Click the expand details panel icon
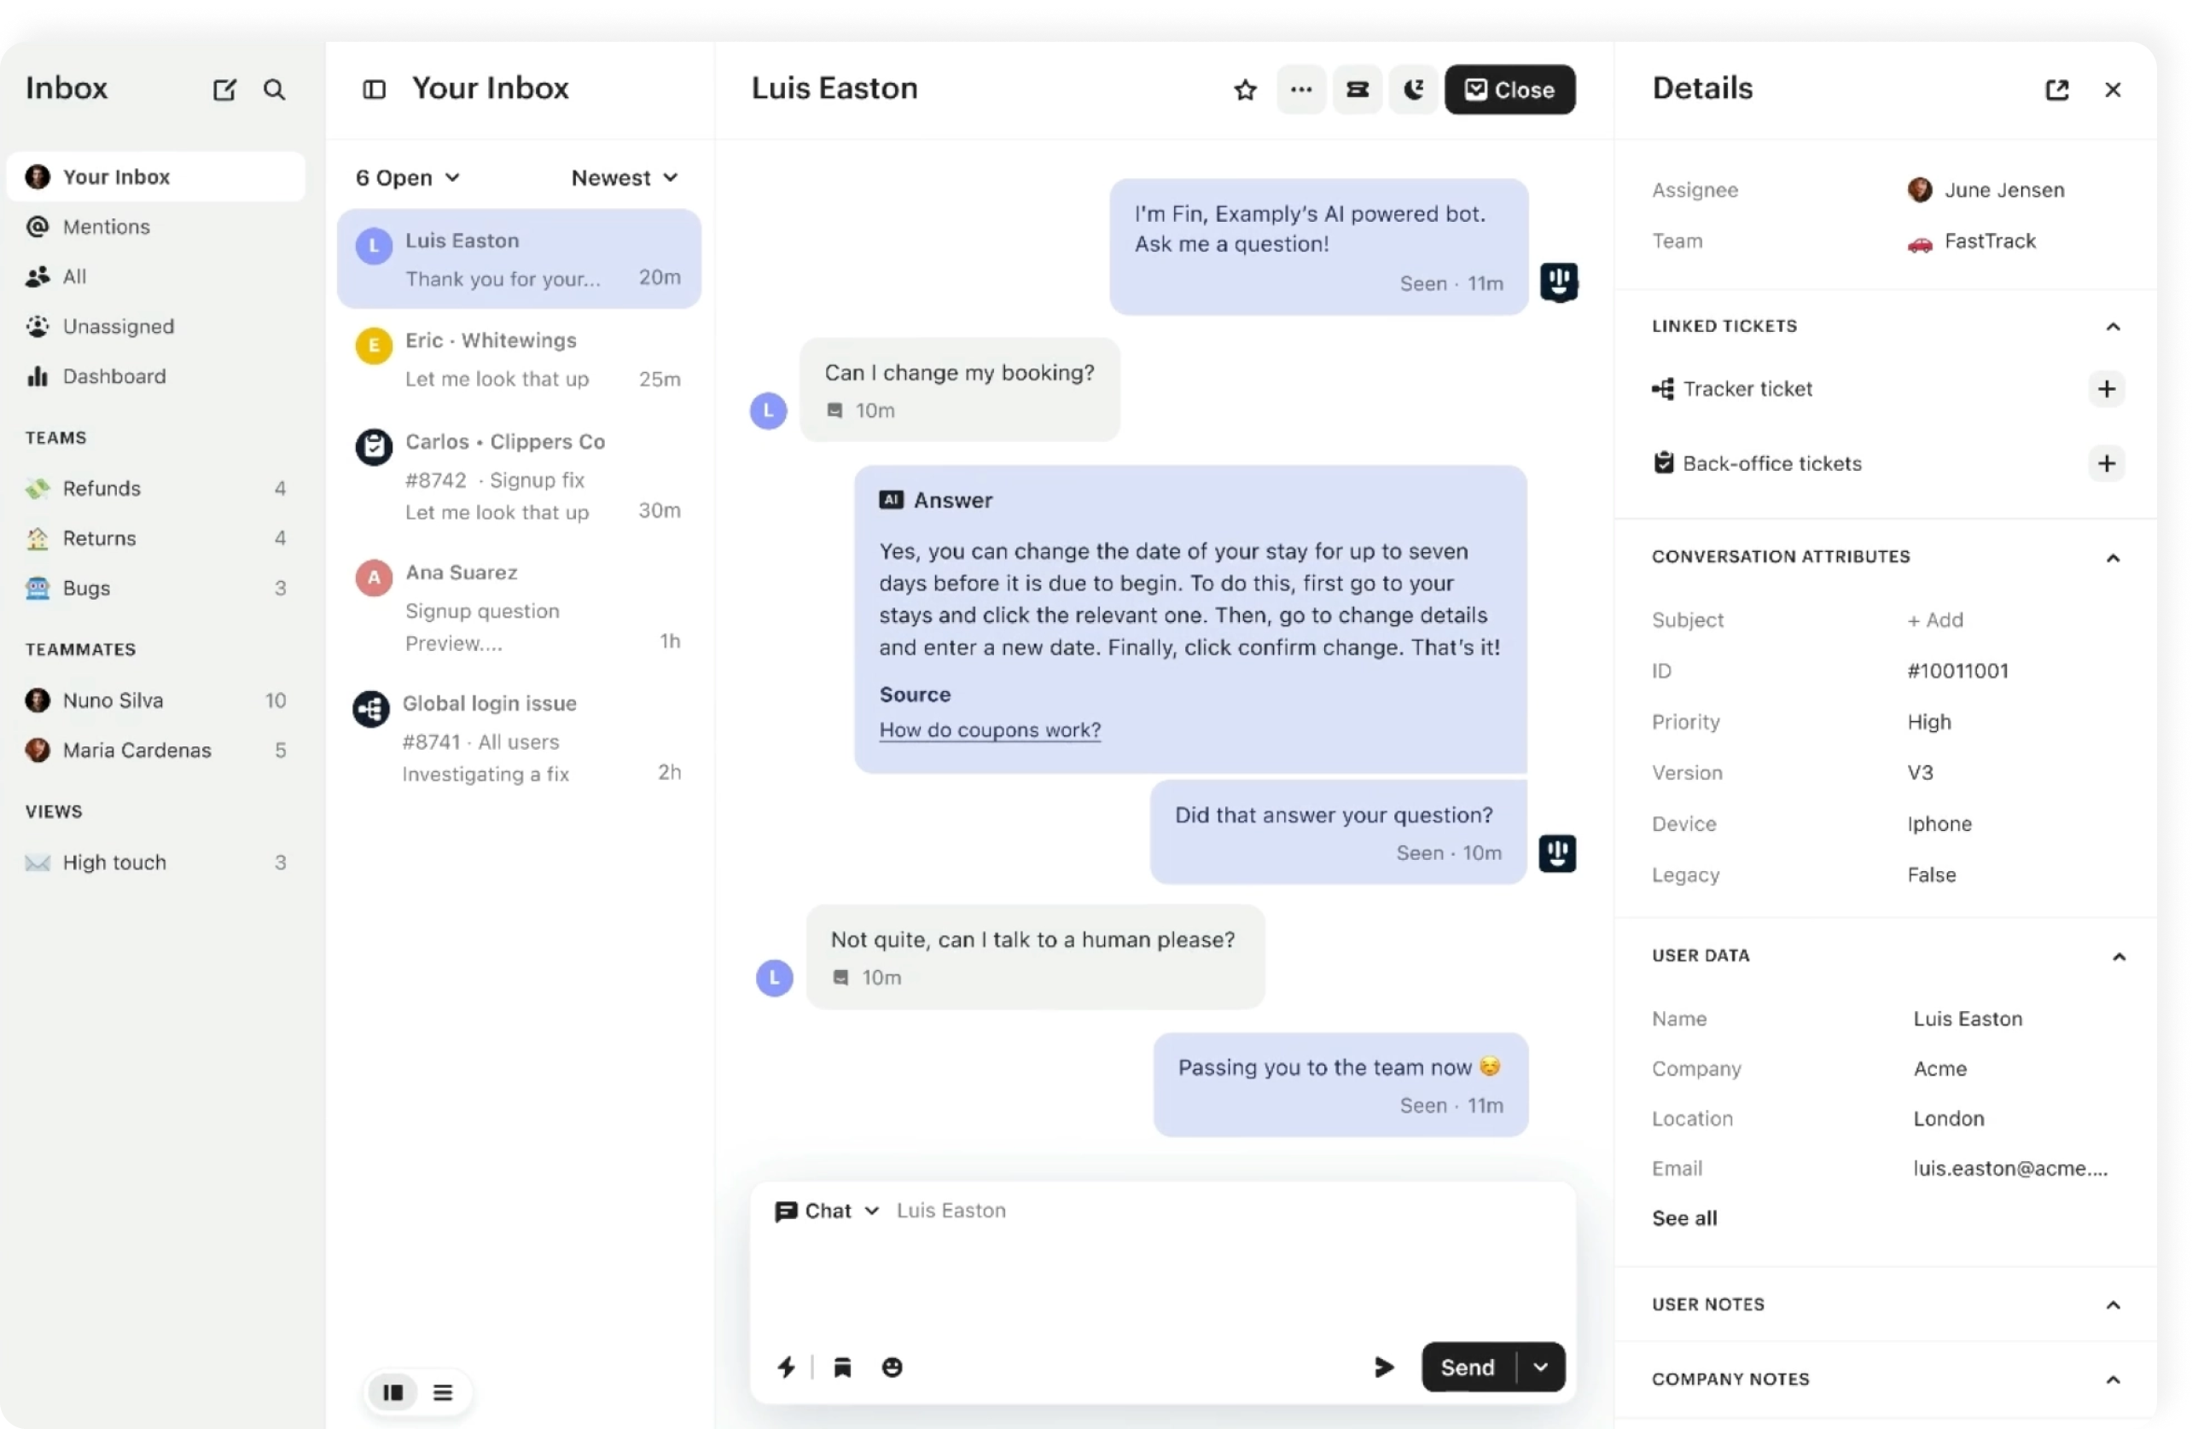2198x1429 pixels. (x=2056, y=90)
